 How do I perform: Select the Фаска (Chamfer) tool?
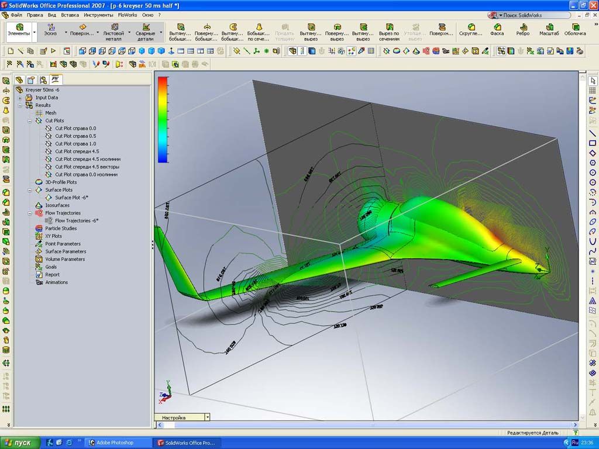tap(497, 27)
